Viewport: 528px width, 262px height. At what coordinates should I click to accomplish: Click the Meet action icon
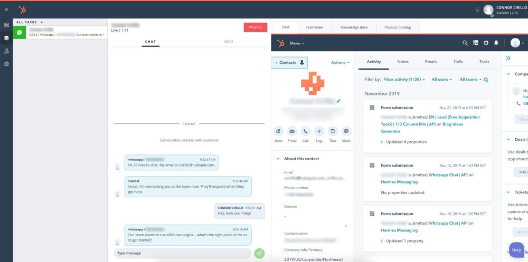[346, 131]
